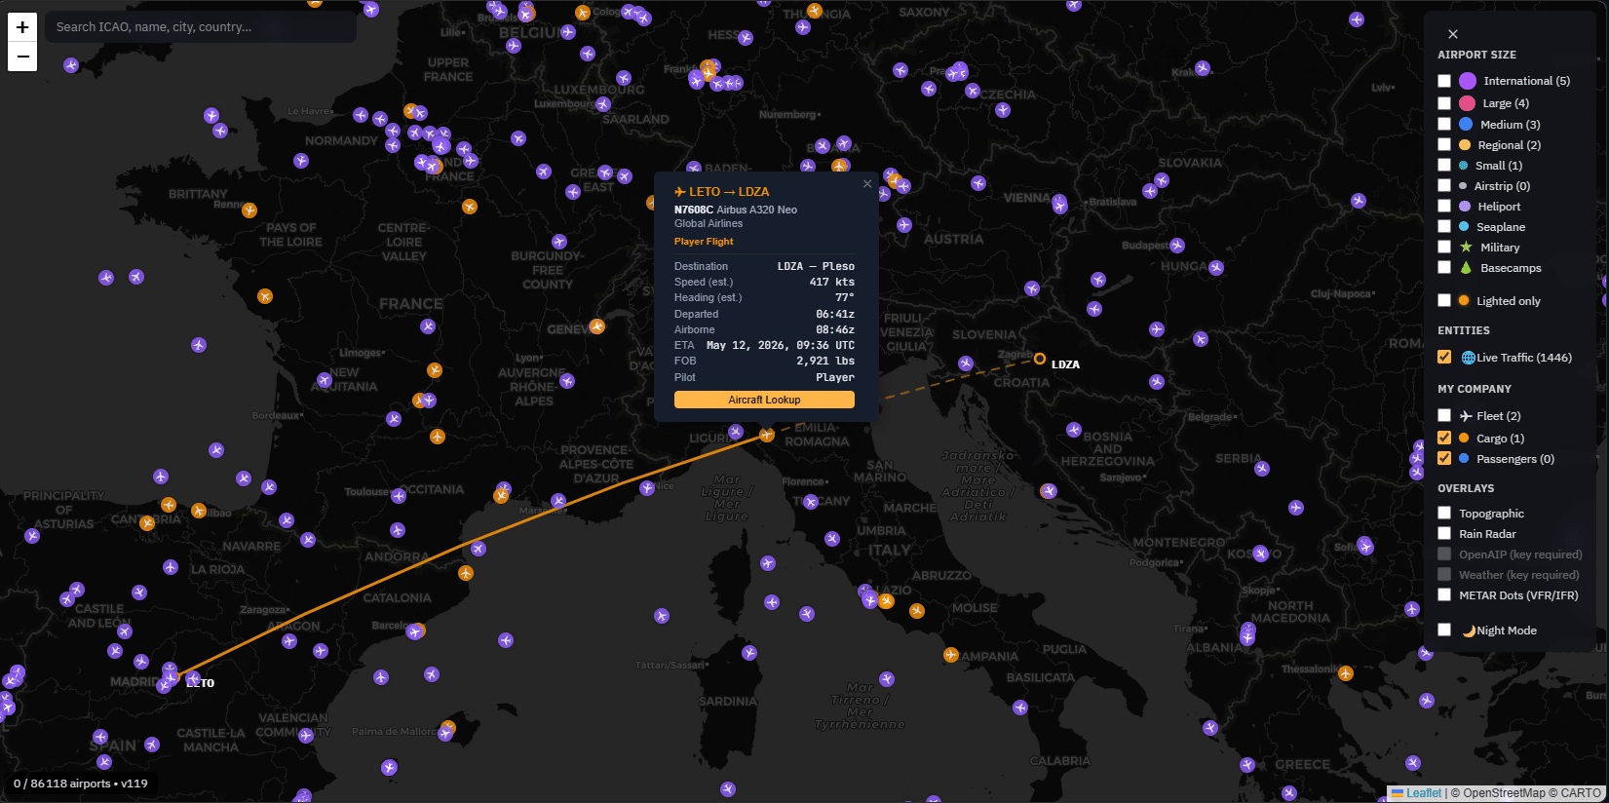Click the Basecamps green tent icon
The width and height of the screenshot is (1609, 803).
pyautogui.click(x=1466, y=268)
